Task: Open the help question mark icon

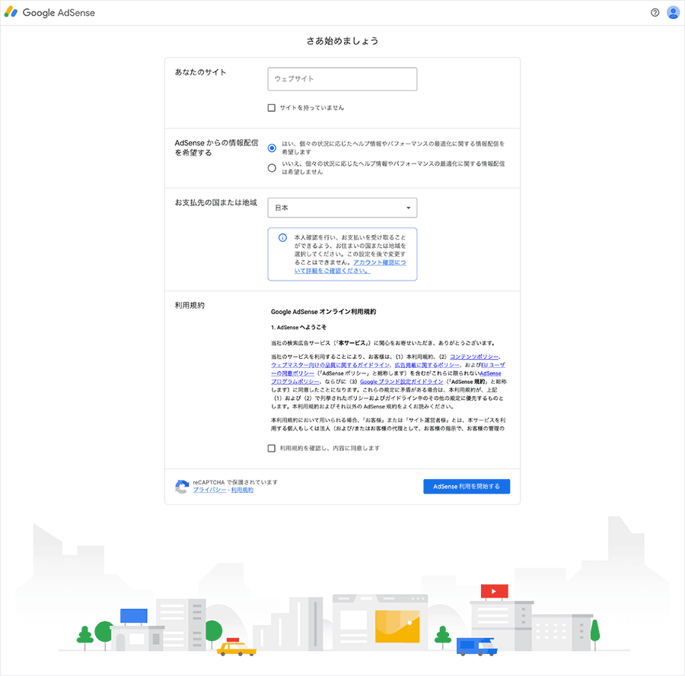Action: (x=655, y=12)
